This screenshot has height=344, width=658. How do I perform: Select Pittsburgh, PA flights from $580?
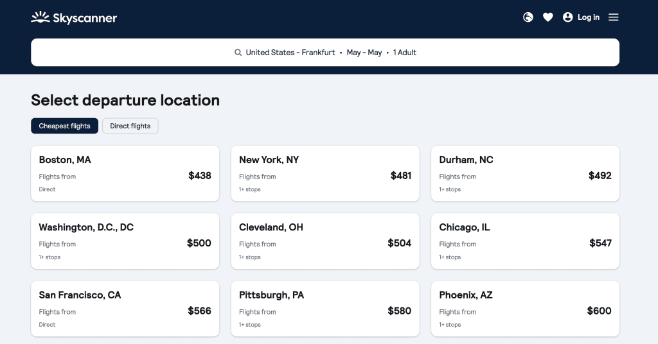(x=325, y=309)
